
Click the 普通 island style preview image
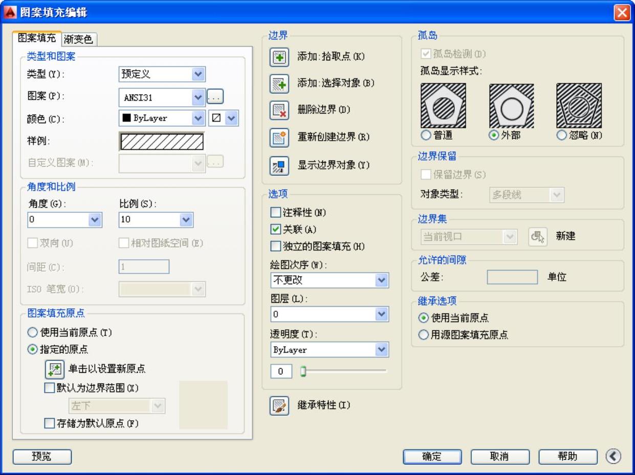[443, 106]
